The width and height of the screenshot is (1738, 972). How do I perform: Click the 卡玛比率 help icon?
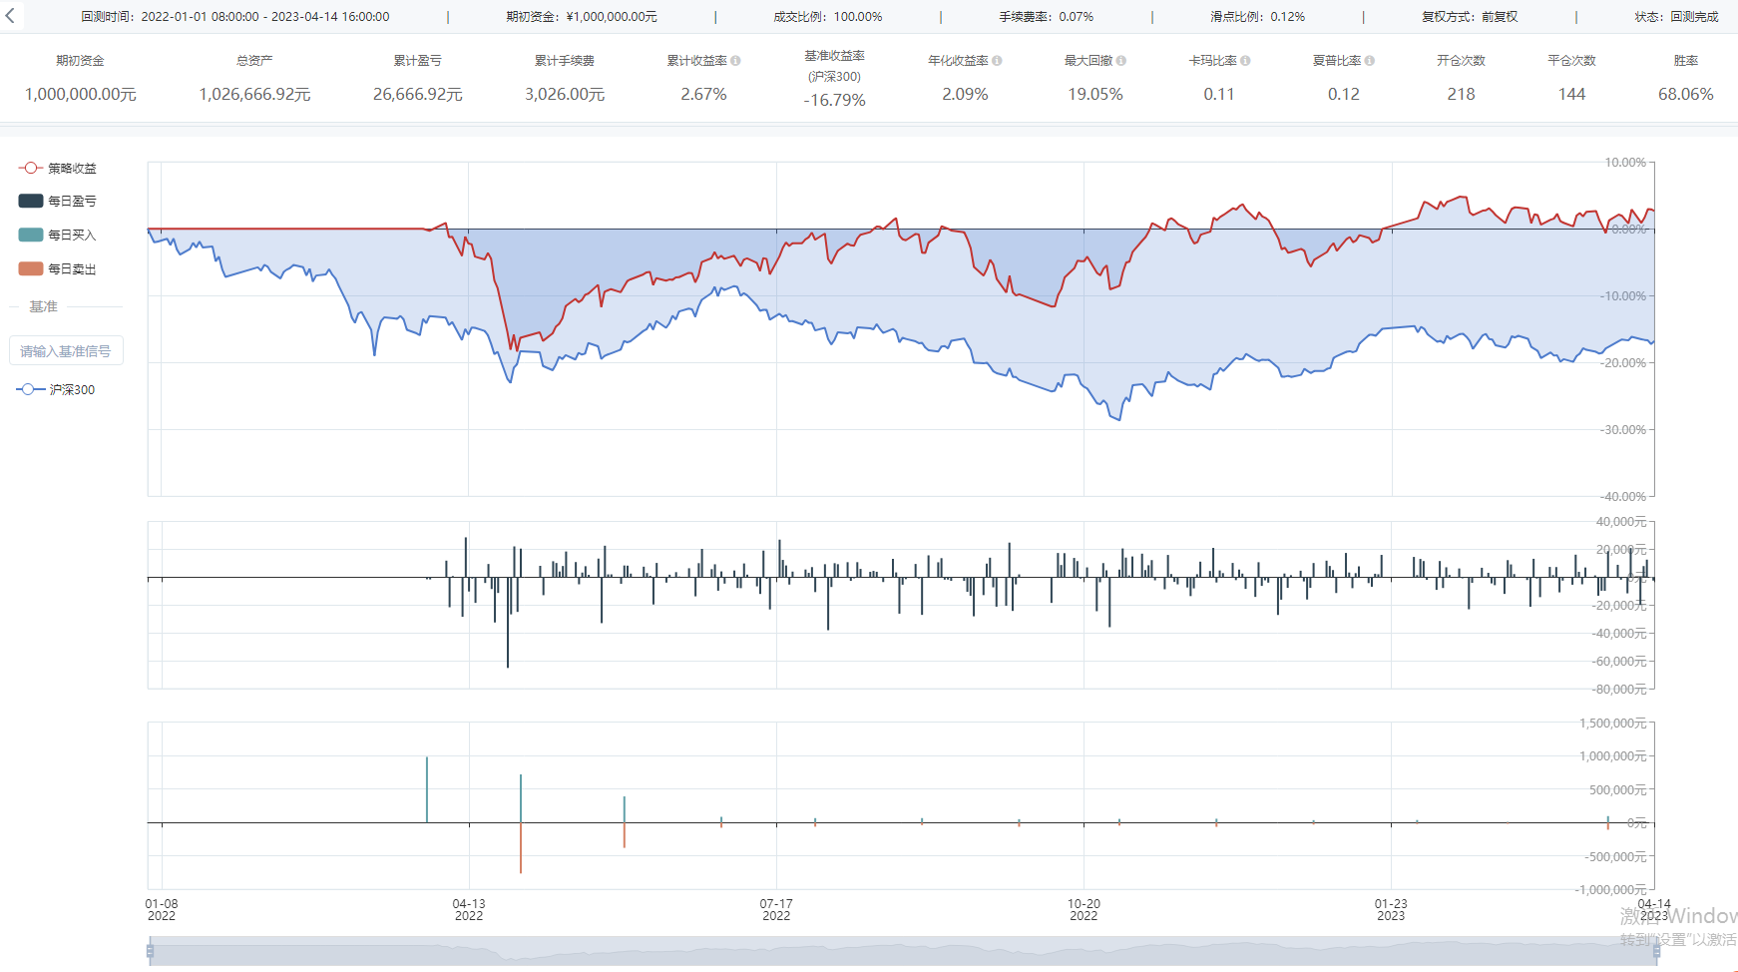[x=1245, y=61]
